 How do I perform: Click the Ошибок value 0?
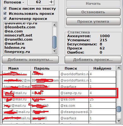[101, 52]
